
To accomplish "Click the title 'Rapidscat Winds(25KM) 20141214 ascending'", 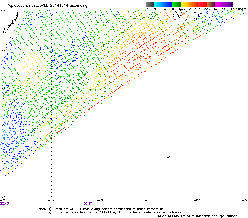I will 47,6.
